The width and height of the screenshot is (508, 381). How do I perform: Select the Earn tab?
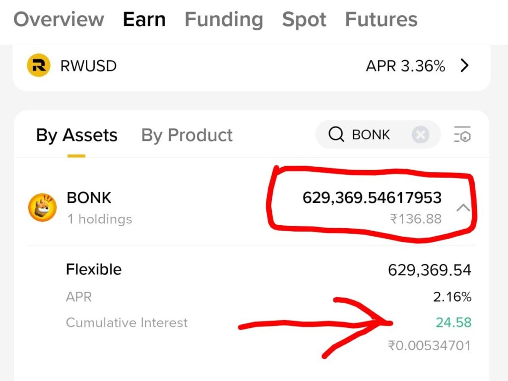point(144,19)
